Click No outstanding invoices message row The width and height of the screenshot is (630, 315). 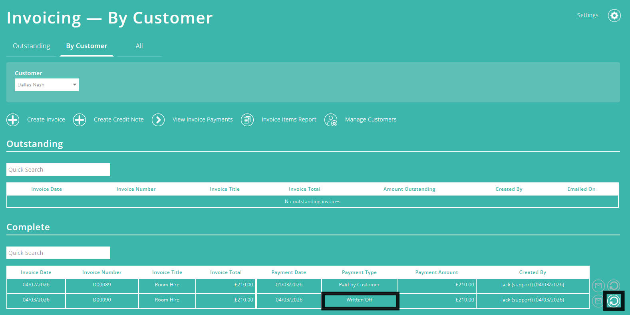312,202
